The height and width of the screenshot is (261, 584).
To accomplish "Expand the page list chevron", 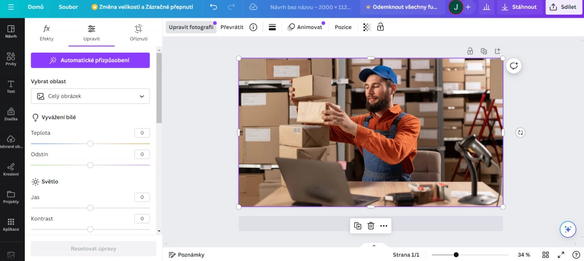I will tap(374, 246).
